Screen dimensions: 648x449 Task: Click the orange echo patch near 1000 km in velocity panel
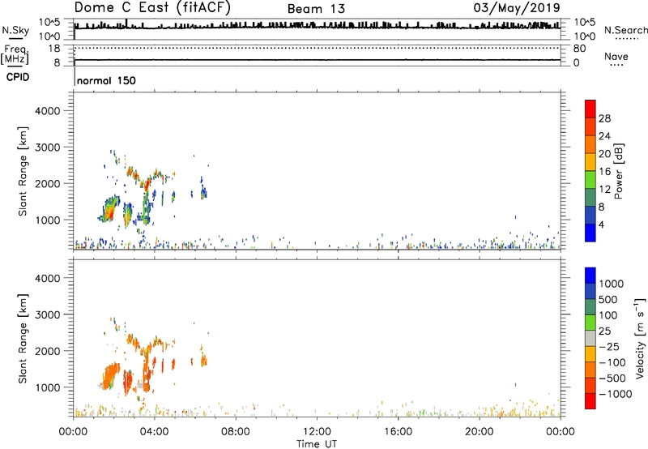point(111,376)
